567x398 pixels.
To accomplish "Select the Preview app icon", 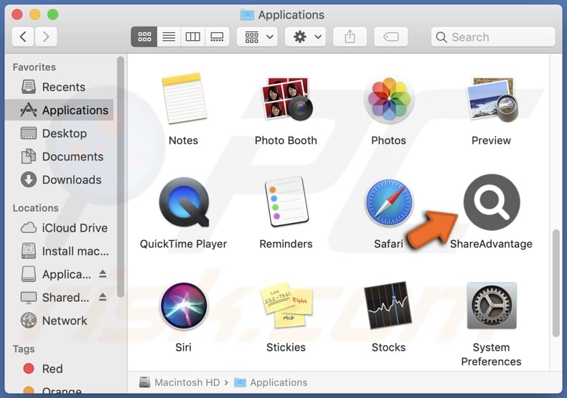I will point(491,99).
